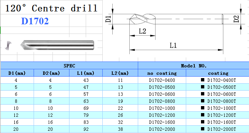The width and height of the screenshot is (249, 133).
Task: Click cell D1702-0600 in no coating column
Action: click(162, 94)
